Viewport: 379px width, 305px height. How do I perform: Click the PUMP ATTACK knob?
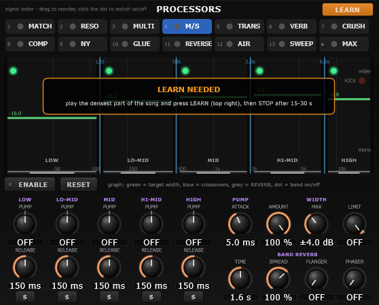click(x=240, y=224)
